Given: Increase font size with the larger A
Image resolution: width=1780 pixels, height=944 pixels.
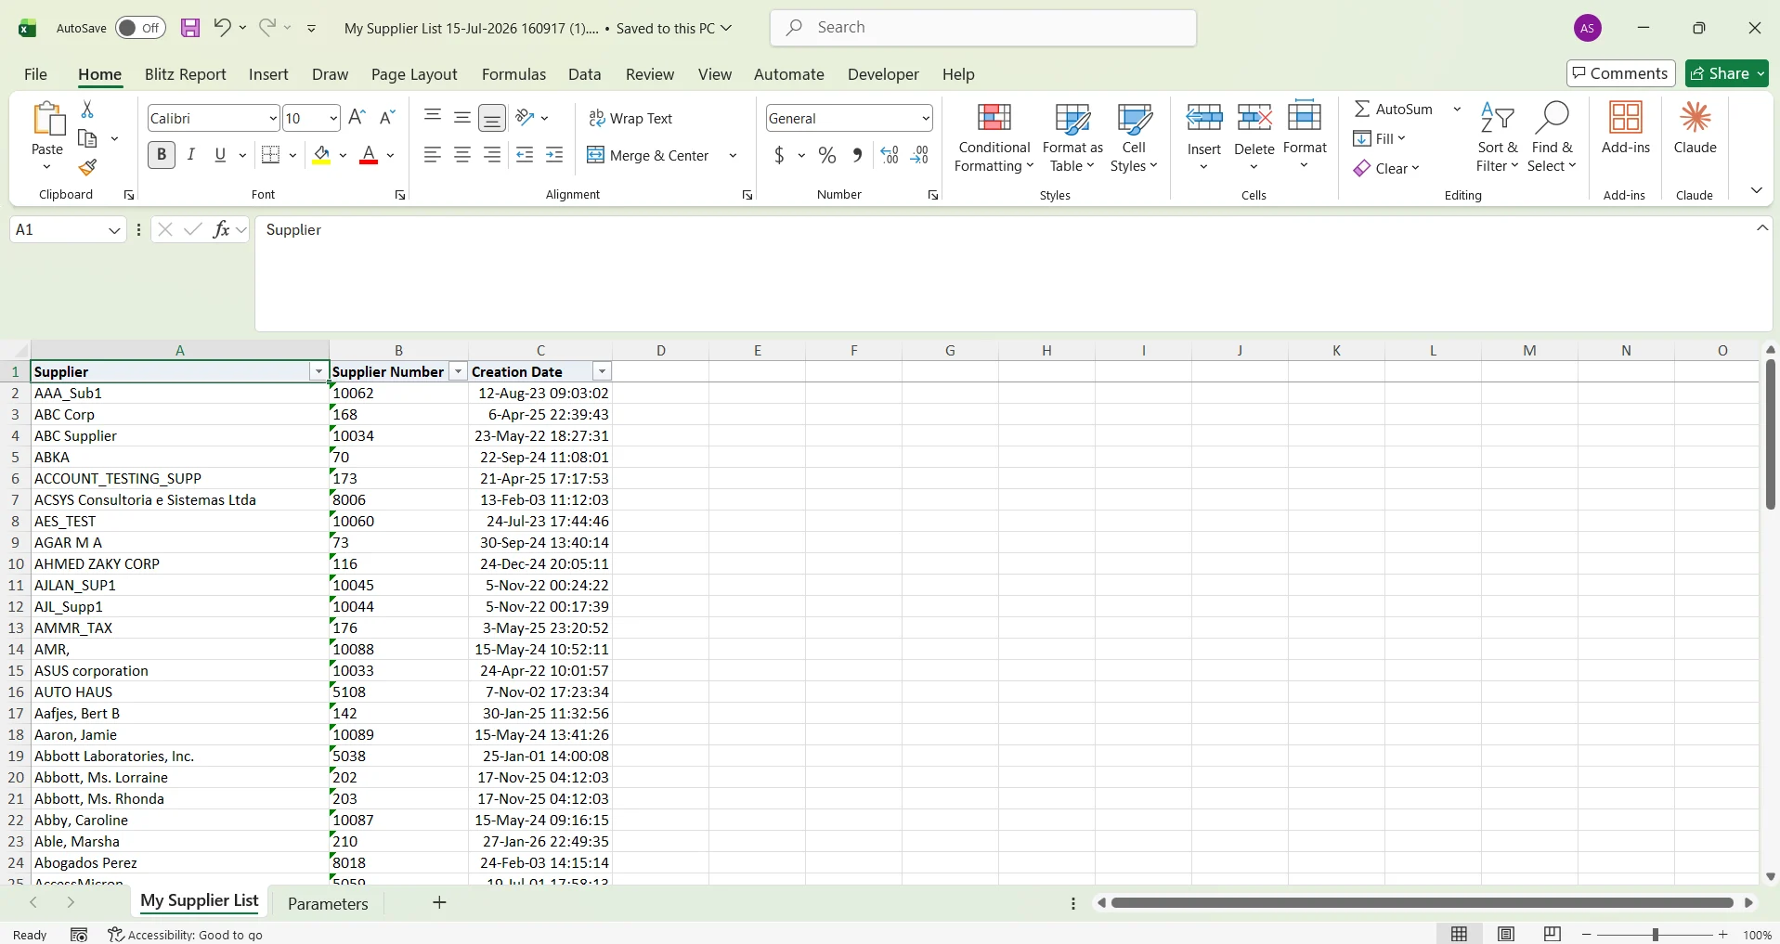Looking at the screenshot, I should click(357, 117).
